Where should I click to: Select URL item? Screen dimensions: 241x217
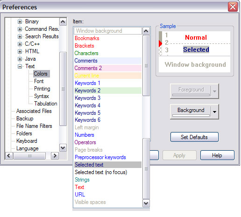point(108,195)
